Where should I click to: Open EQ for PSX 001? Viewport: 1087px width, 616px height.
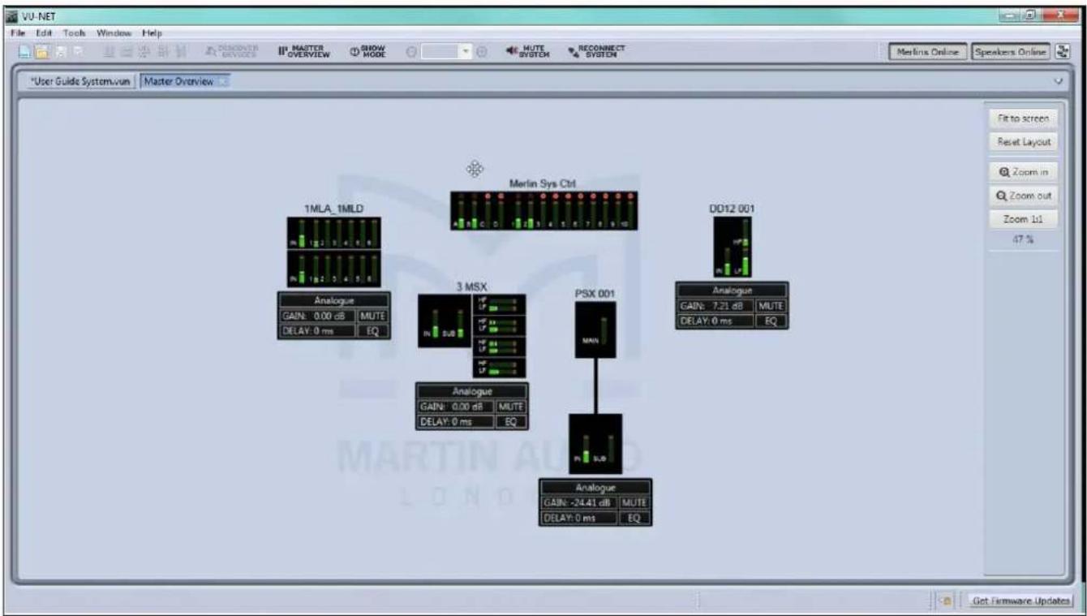[634, 518]
